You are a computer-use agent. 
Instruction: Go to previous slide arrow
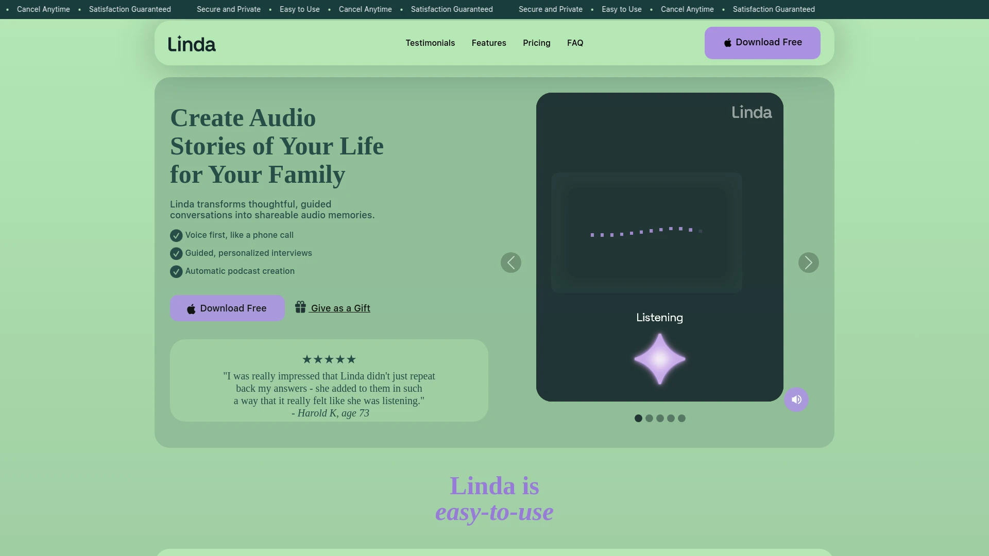point(510,263)
